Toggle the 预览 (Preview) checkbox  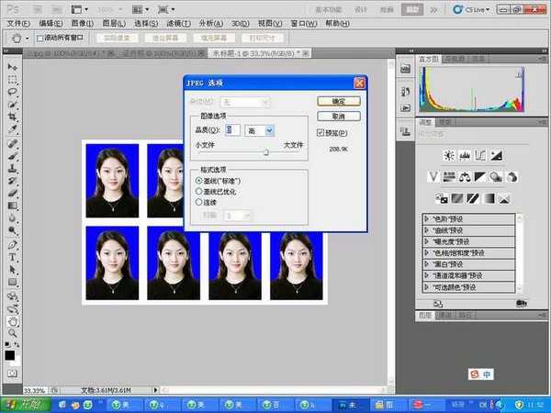point(320,133)
